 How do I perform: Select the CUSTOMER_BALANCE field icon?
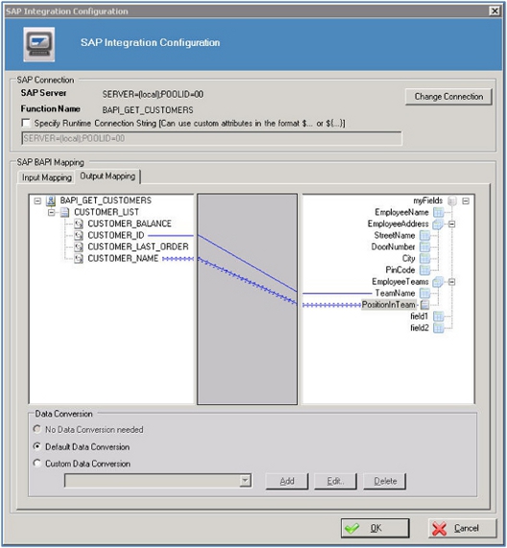79,224
